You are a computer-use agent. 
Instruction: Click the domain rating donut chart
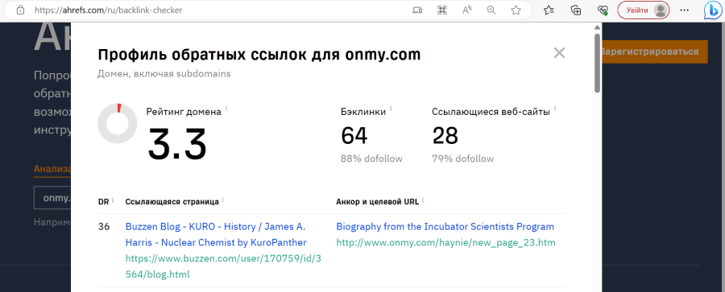(x=118, y=123)
